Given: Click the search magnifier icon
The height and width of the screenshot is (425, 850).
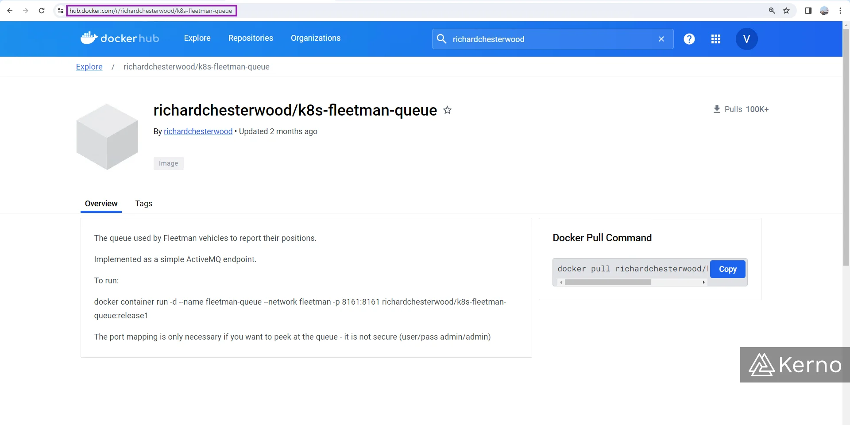Looking at the screenshot, I should (x=441, y=39).
